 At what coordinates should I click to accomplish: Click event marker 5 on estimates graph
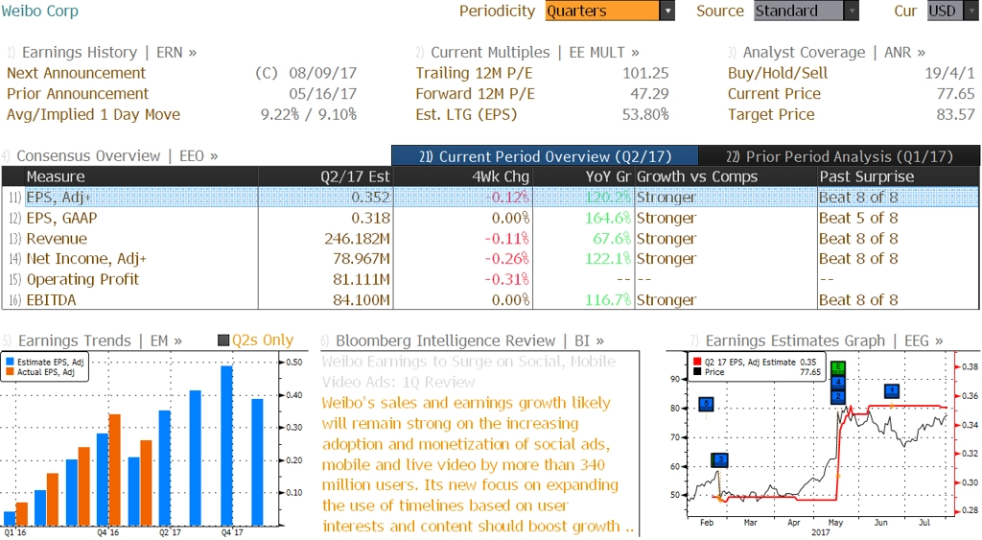(706, 404)
